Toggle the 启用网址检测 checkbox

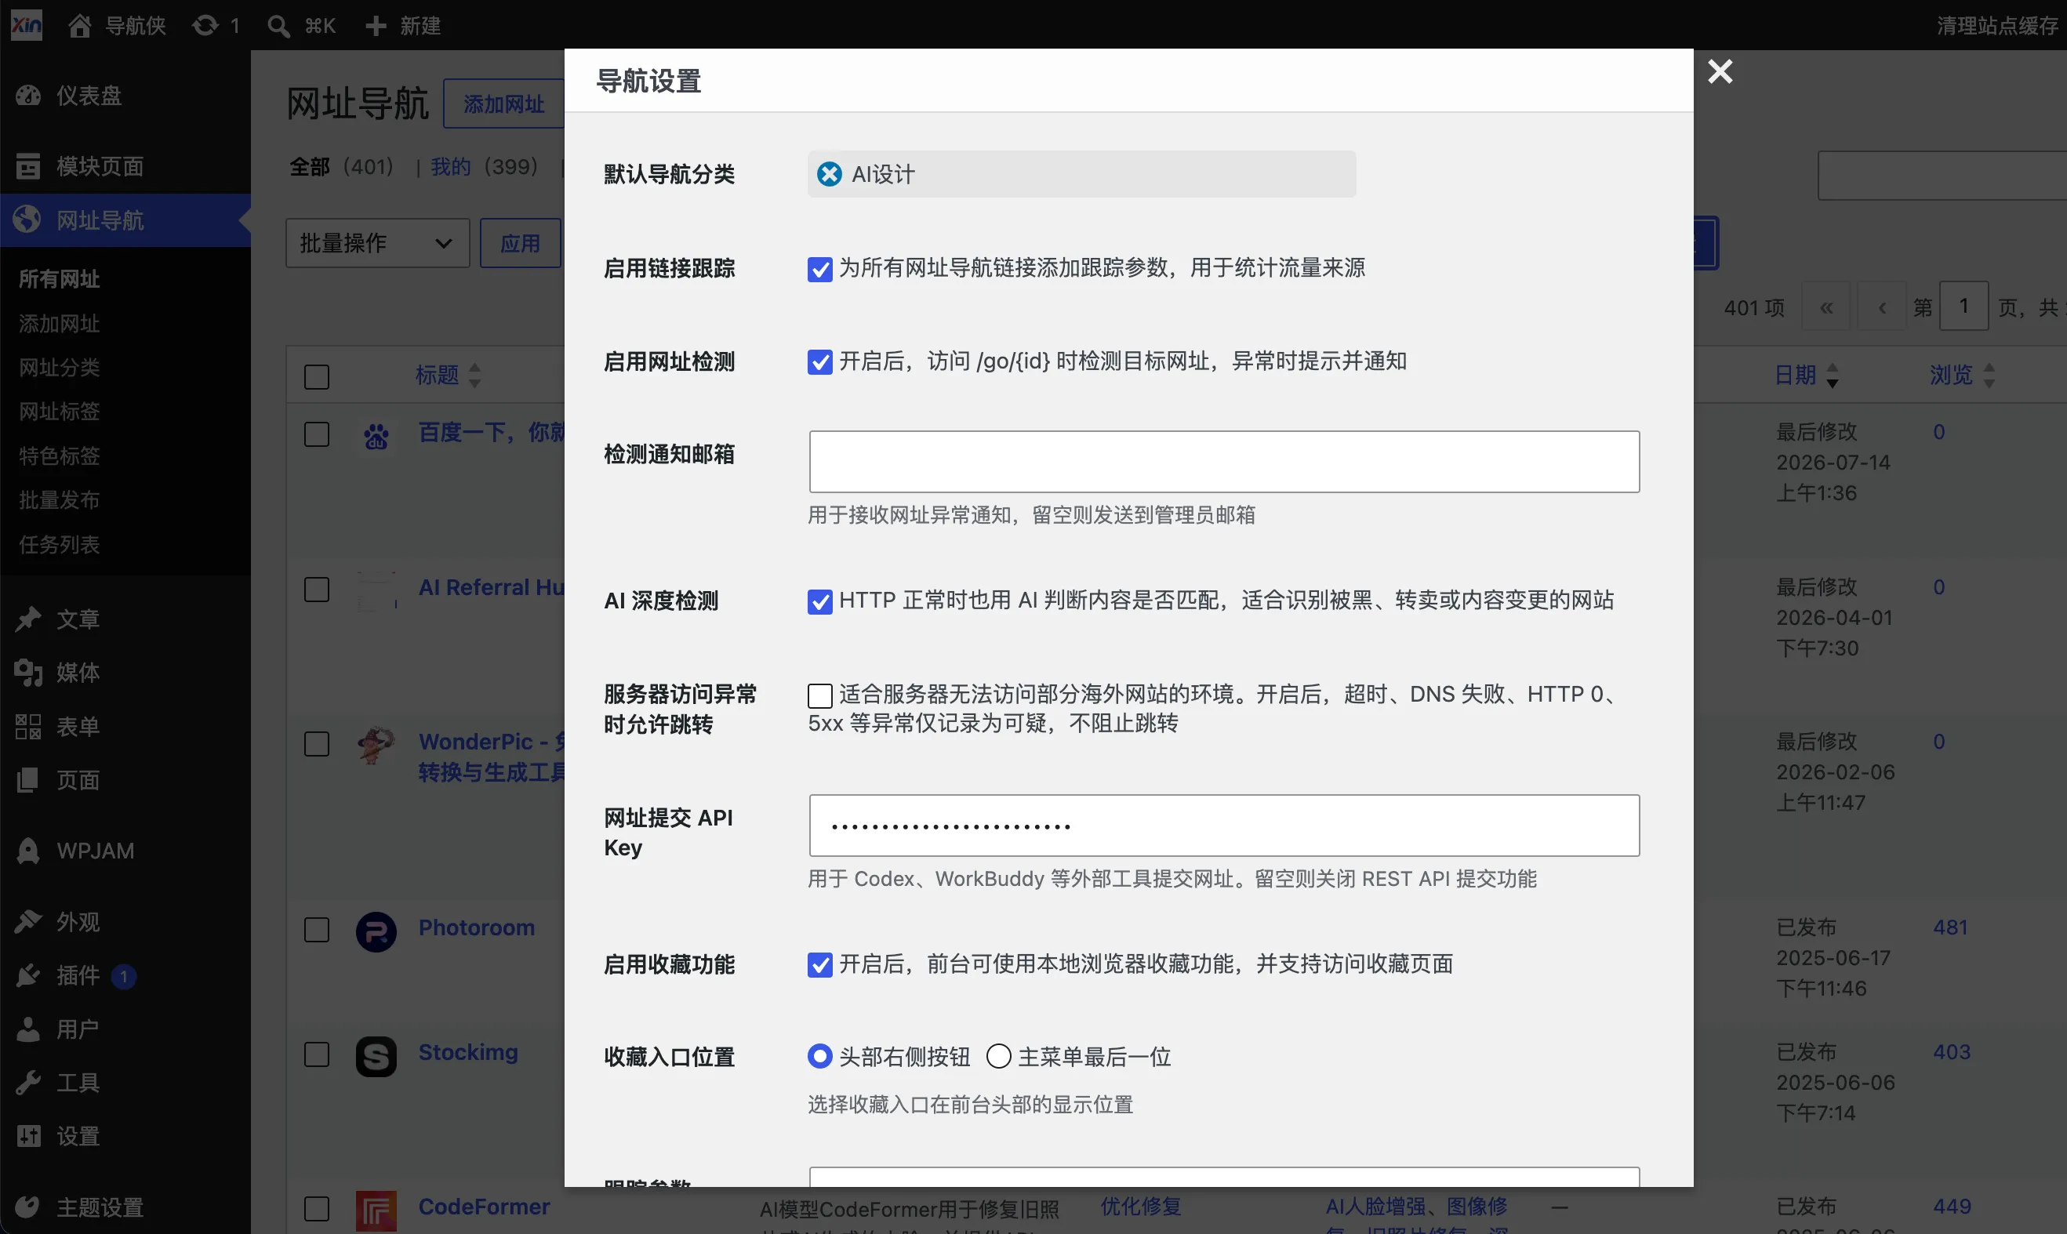(819, 361)
